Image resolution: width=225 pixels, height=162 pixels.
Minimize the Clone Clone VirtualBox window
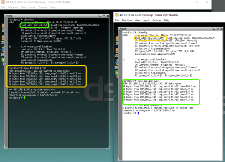point(188,2)
